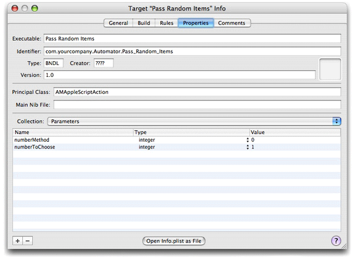Select the Comments tab
This screenshot has width=355, height=262.
coord(232,23)
